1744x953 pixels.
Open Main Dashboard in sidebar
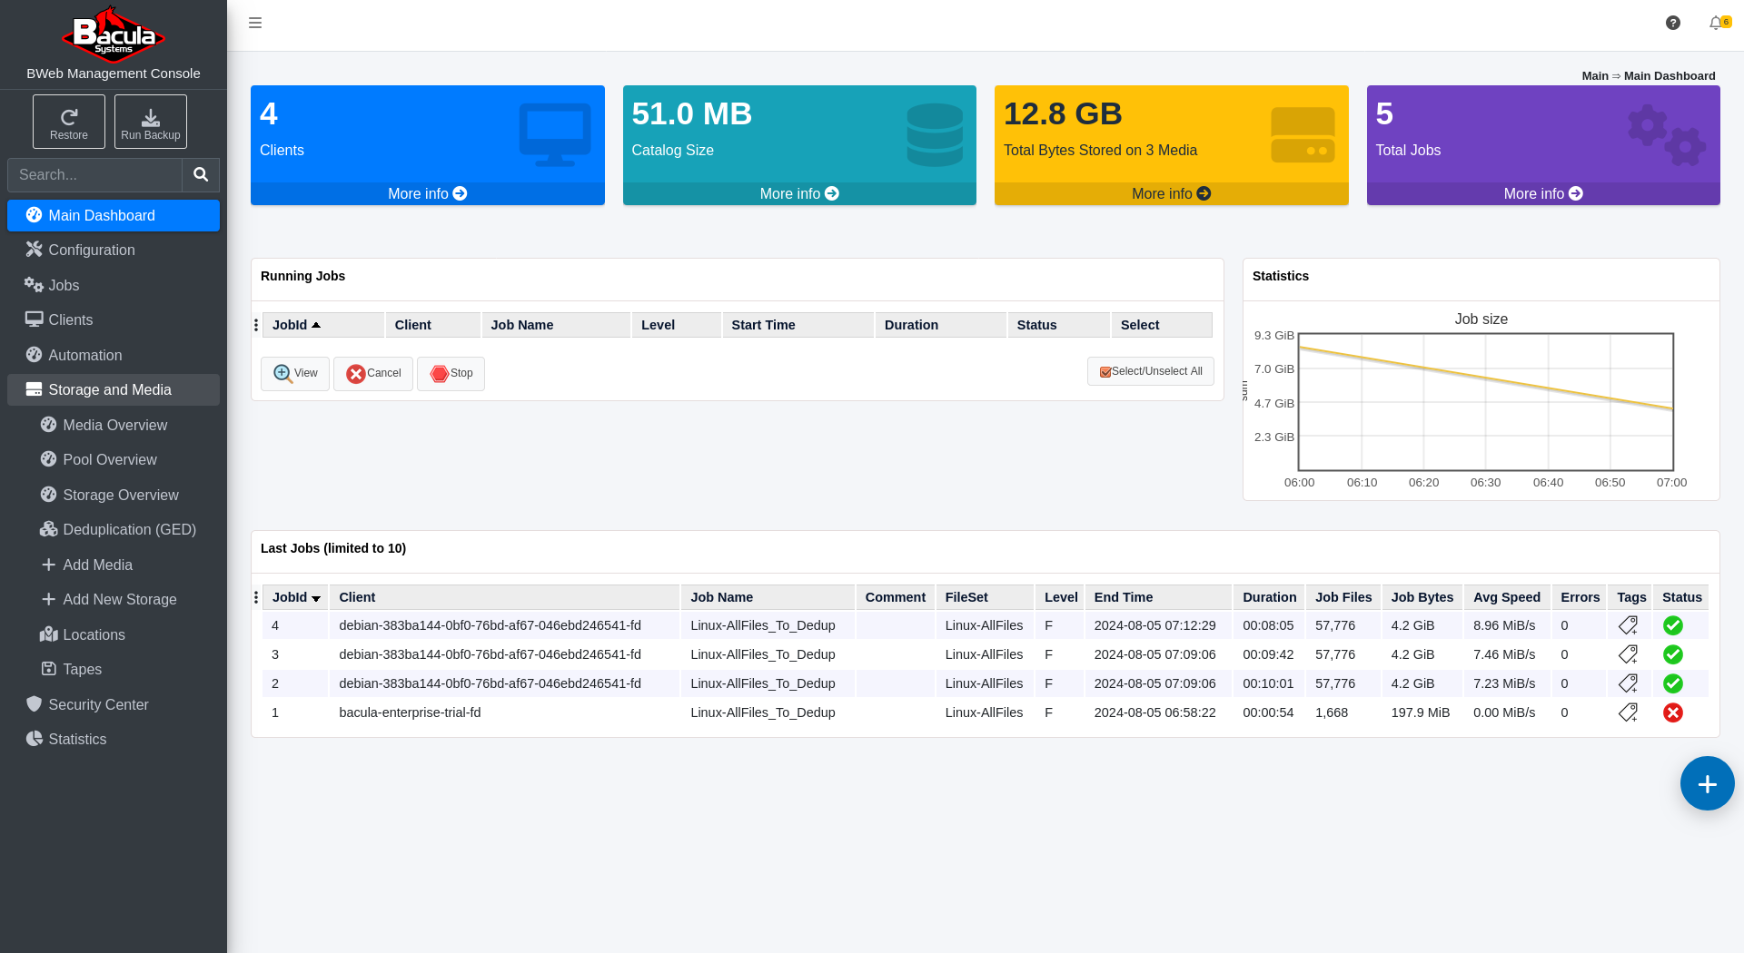pos(114,216)
